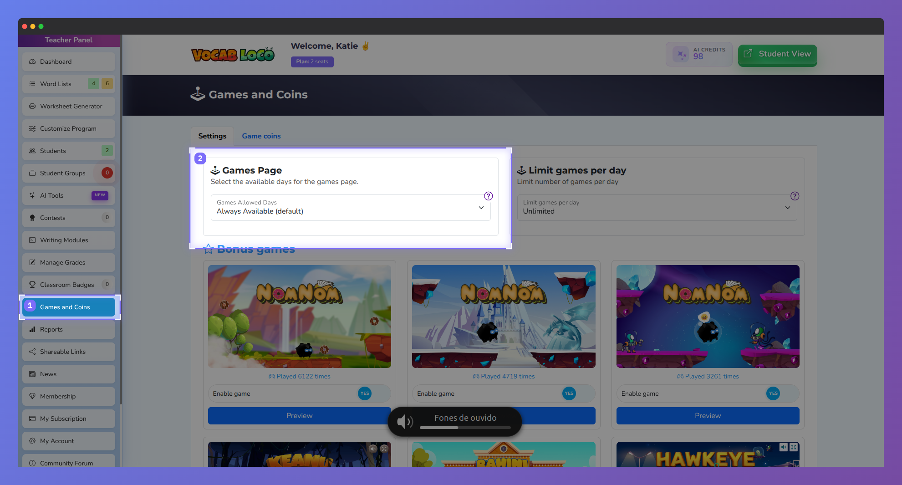The image size is (902, 485).
Task: Click the My Account gear icon
Action: pos(32,441)
